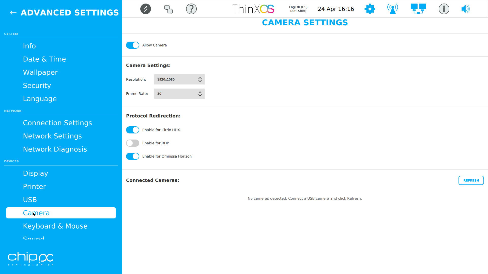Enable the RDP redirection toggle
The image size is (488, 274).
[x=132, y=143]
